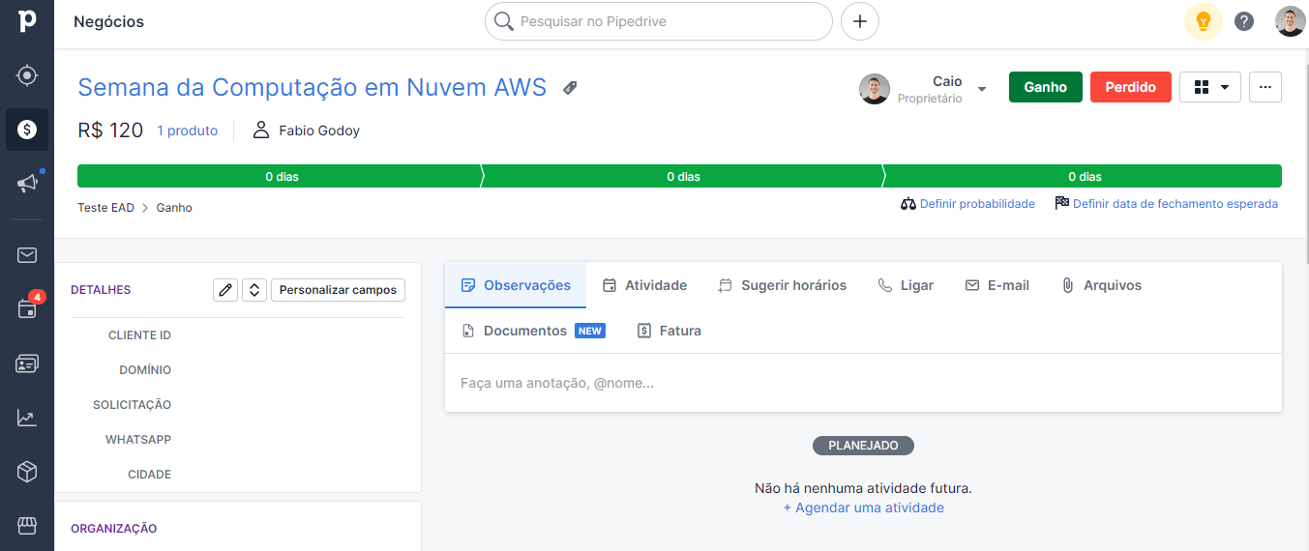Select the third pipeline stage bar
Viewport: 1309px width, 551px height.
1084,177
